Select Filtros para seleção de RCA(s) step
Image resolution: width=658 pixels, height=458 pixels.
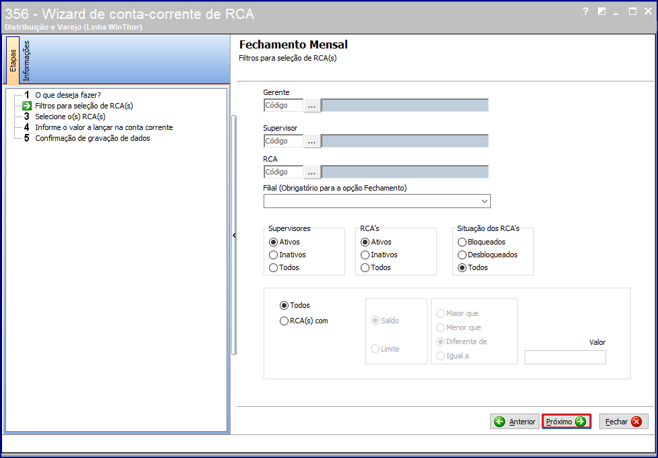click(84, 106)
